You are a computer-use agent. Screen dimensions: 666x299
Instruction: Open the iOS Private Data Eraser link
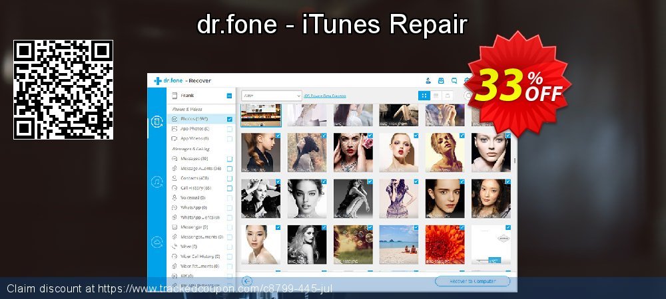click(x=325, y=96)
